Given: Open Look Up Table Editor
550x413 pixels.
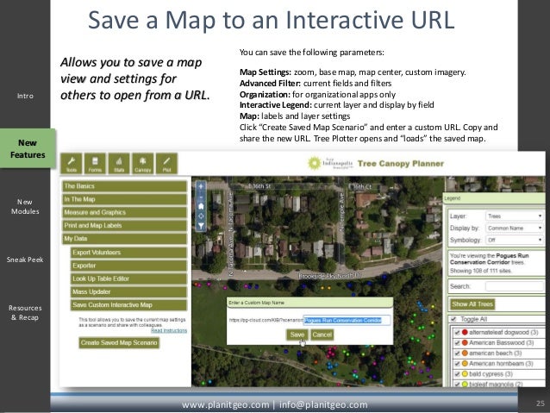Looking at the screenshot, I should tap(128, 279).
